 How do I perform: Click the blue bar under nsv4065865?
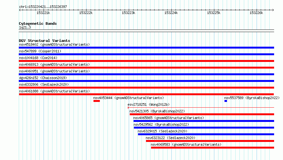204,121
